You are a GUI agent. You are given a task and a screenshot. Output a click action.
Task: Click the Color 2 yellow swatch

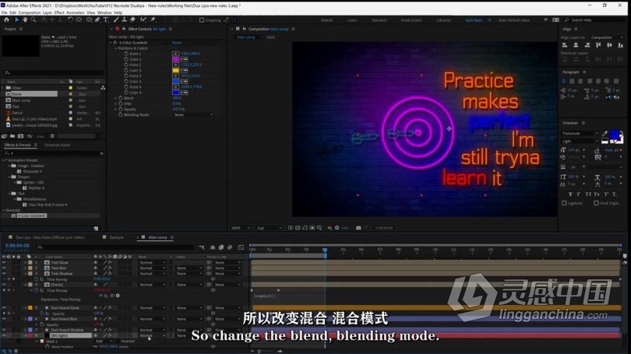(176, 70)
